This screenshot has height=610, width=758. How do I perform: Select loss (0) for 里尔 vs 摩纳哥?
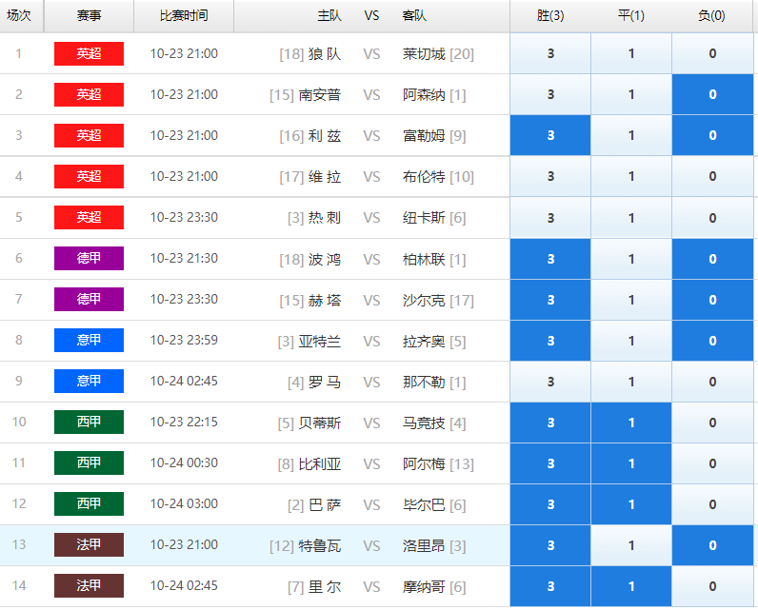tap(712, 586)
